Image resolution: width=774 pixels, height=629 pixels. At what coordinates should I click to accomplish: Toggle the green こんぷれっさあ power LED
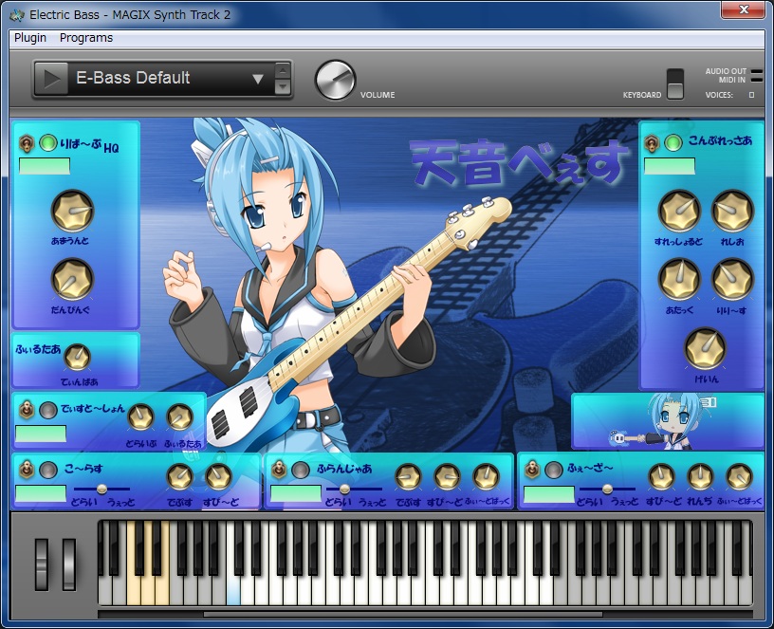(673, 143)
